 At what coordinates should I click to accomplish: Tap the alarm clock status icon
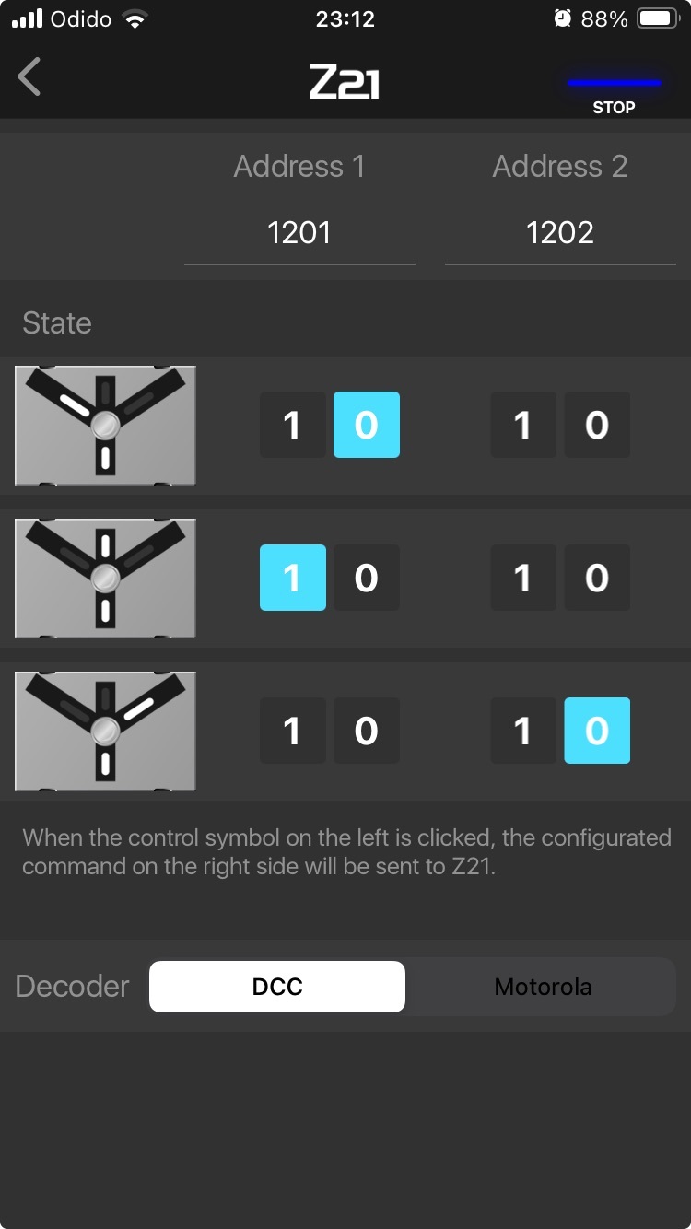pyautogui.click(x=562, y=18)
